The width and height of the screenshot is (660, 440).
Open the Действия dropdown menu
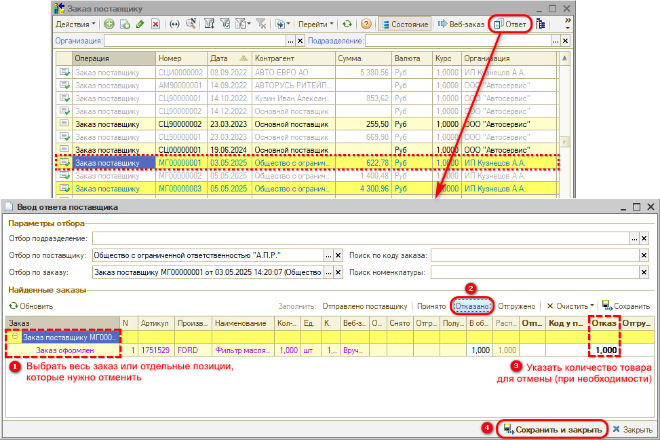pyautogui.click(x=75, y=24)
